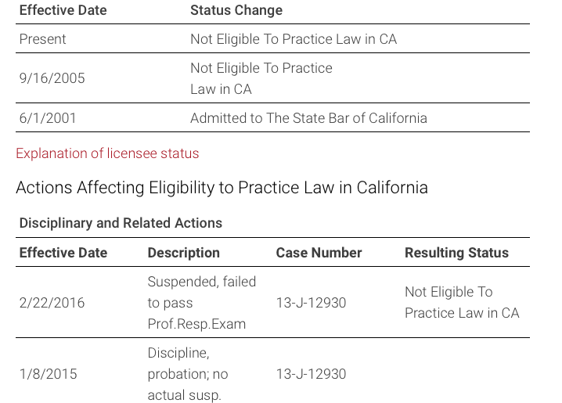Click the Status Change column header

pyautogui.click(x=236, y=11)
